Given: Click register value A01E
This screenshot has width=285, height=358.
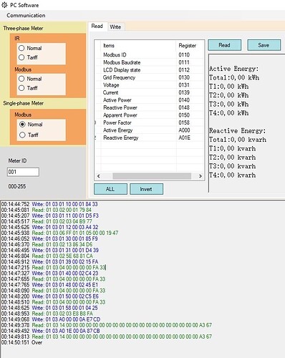Looking at the screenshot, I should click(x=184, y=137).
